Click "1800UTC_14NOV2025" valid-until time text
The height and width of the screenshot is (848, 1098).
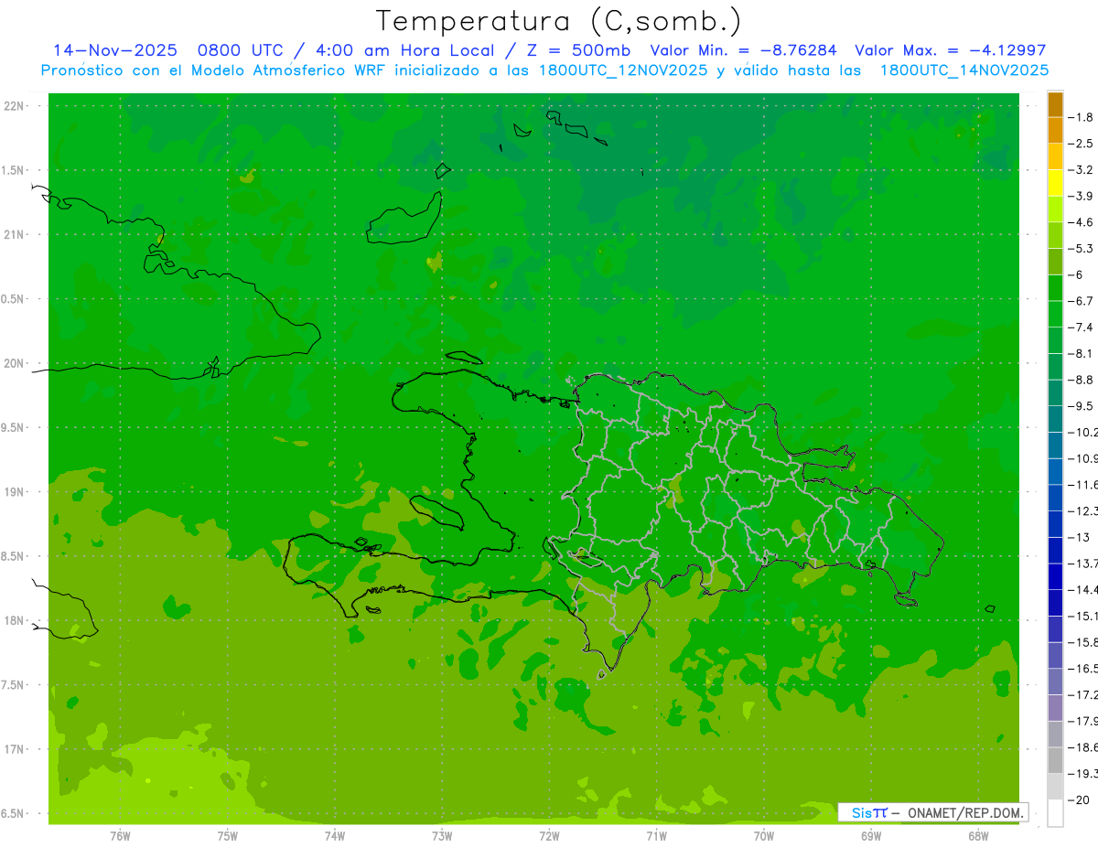pos(963,70)
